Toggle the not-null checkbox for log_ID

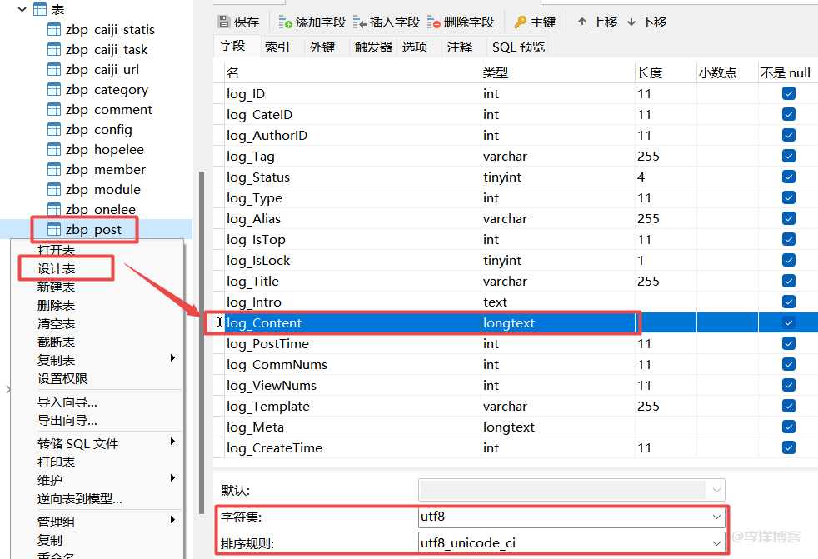point(788,93)
